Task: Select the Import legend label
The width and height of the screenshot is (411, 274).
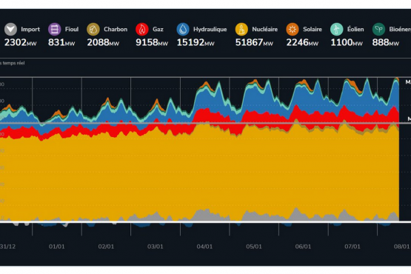Action: pyautogui.click(x=30, y=30)
